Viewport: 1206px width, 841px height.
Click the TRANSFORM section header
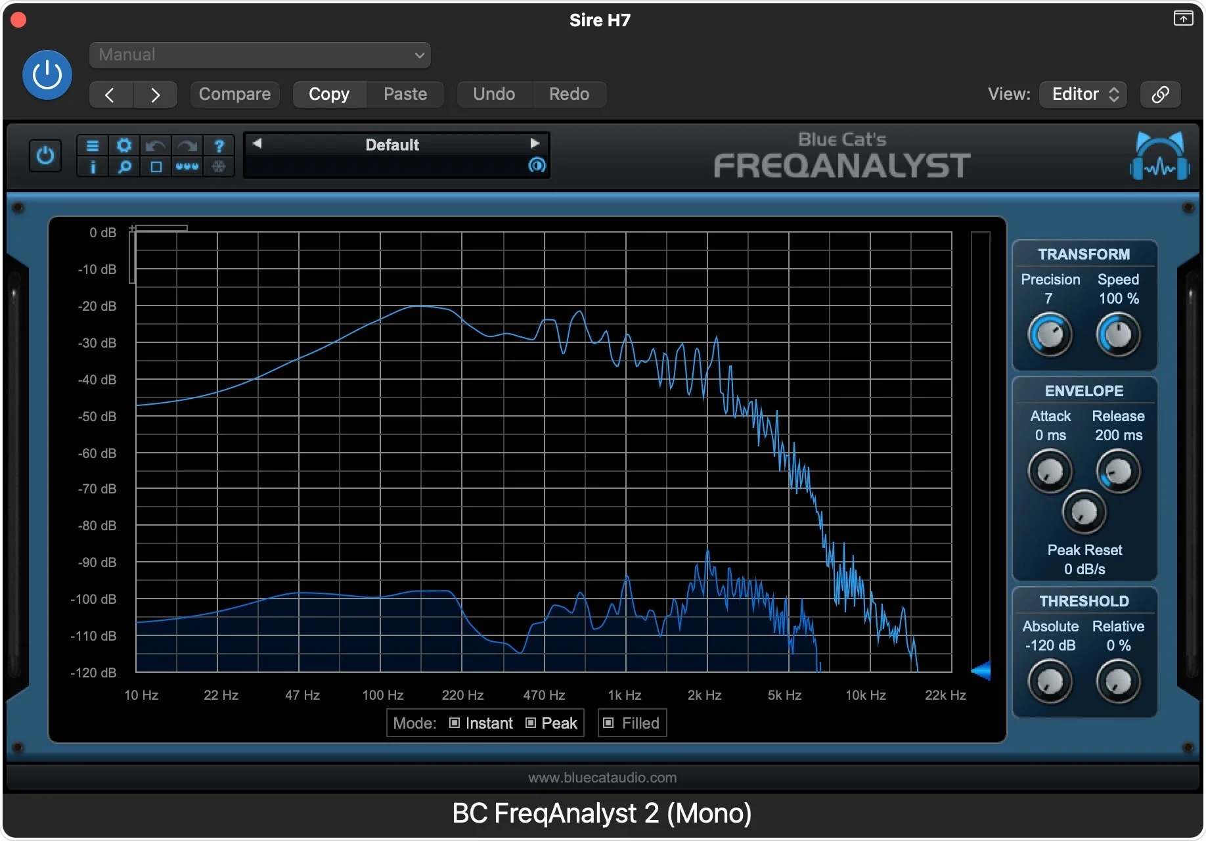1084,254
